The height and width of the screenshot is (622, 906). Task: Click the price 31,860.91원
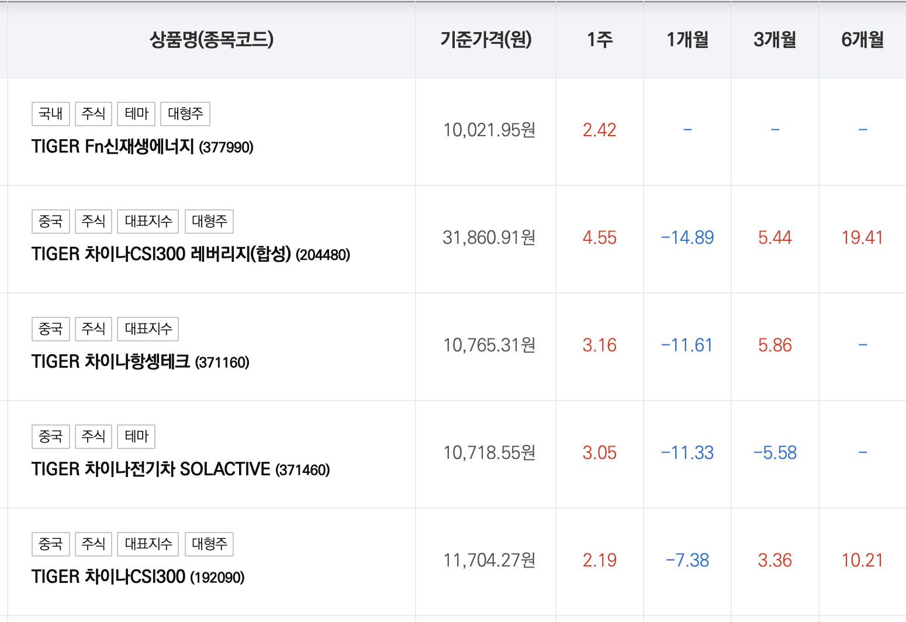tap(489, 237)
